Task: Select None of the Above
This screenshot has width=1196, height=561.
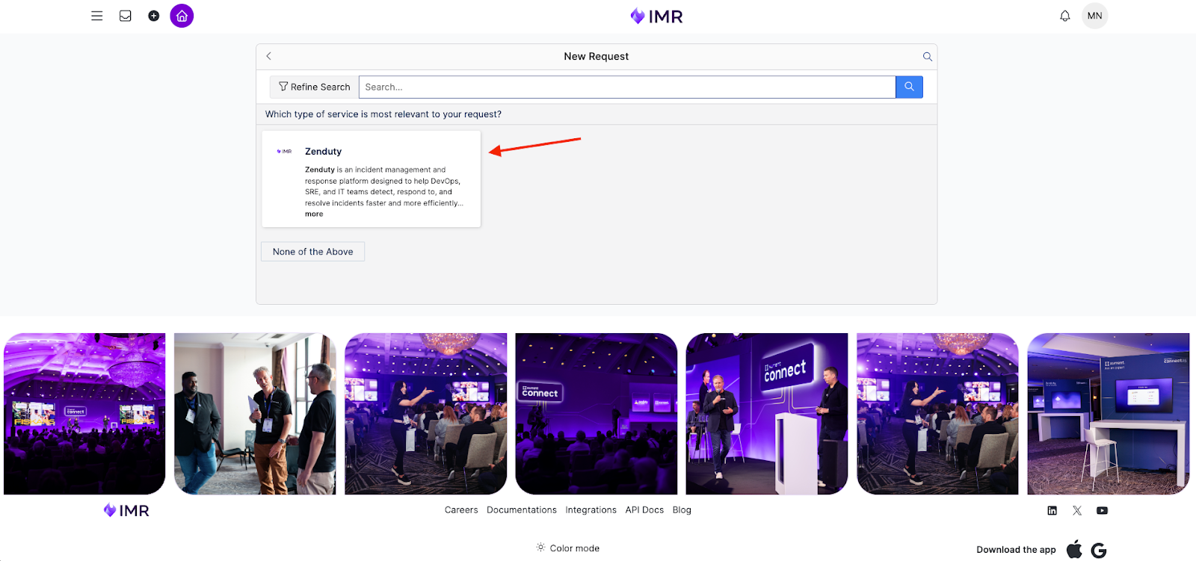Action: (312, 252)
